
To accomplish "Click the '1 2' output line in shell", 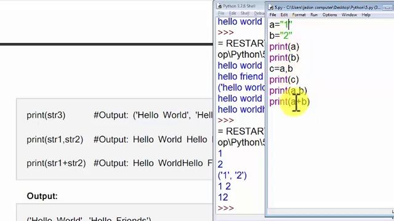I will (x=224, y=187).
